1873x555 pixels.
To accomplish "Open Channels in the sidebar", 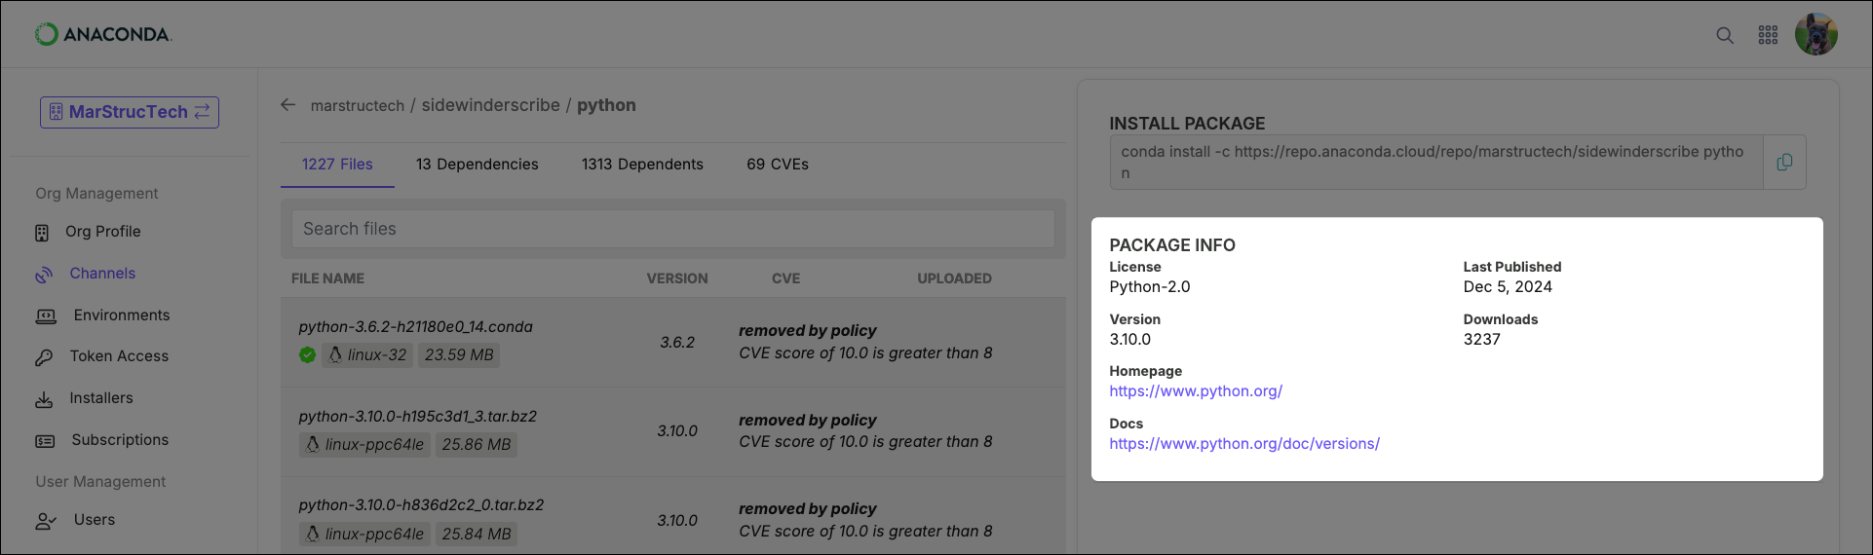I will pos(102,274).
